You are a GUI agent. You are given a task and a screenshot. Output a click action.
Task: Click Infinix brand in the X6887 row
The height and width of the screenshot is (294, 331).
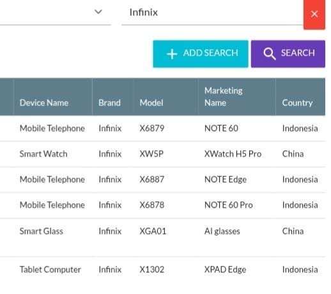pos(110,180)
